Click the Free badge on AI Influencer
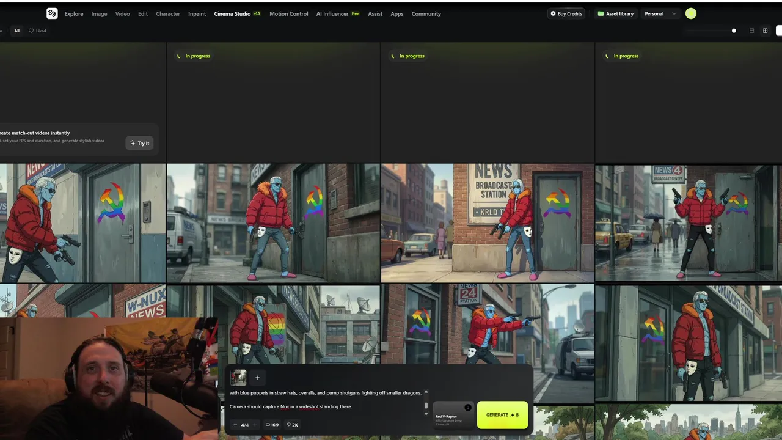The image size is (782, 440). tap(355, 13)
